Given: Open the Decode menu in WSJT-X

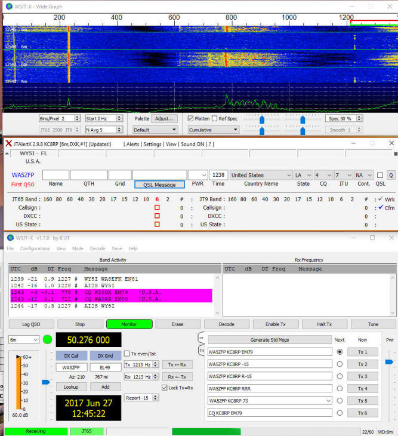Looking at the screenshot, I should pyautogui.click(x=97, y=248).
